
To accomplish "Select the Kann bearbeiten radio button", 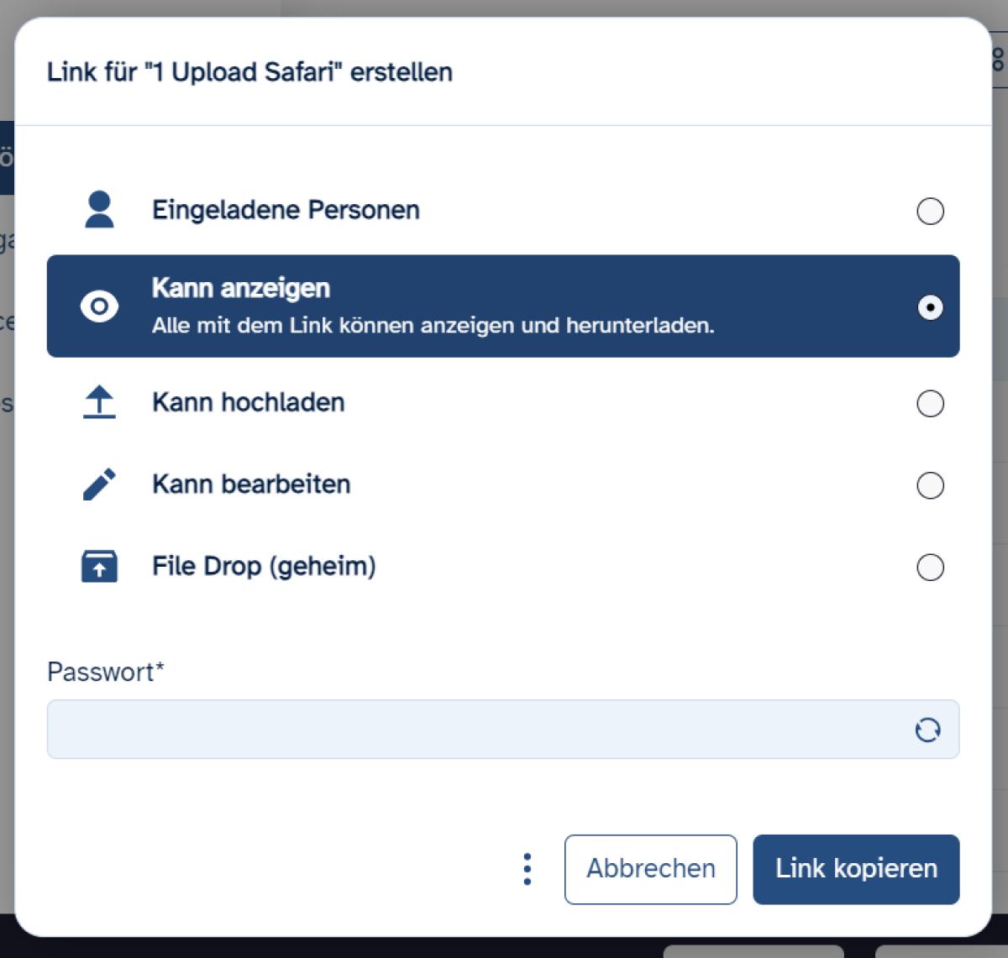I will 930,485.
